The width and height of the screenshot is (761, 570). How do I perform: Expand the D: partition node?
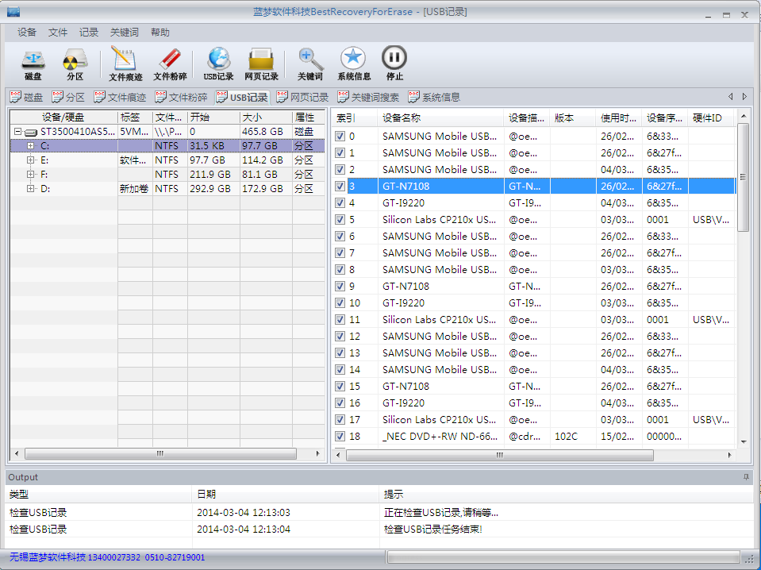30,188
